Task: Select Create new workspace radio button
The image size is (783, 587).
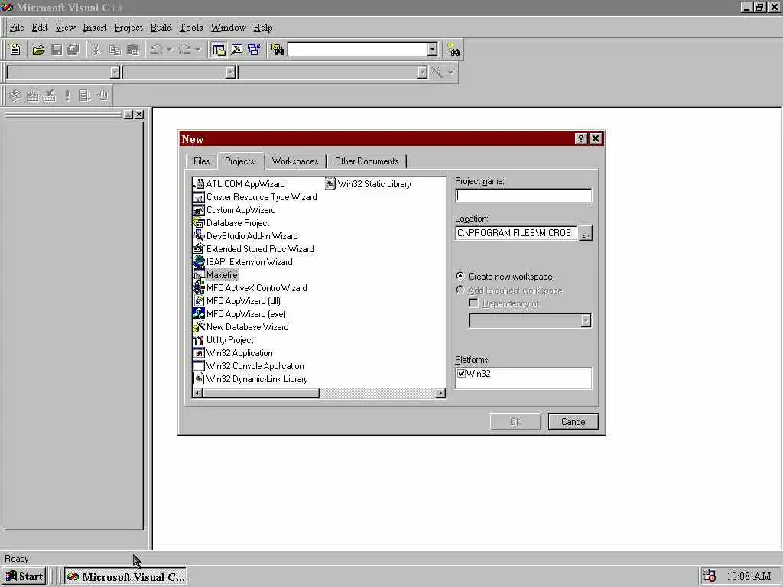Action: pyautogui.click(x=460, y=276)
